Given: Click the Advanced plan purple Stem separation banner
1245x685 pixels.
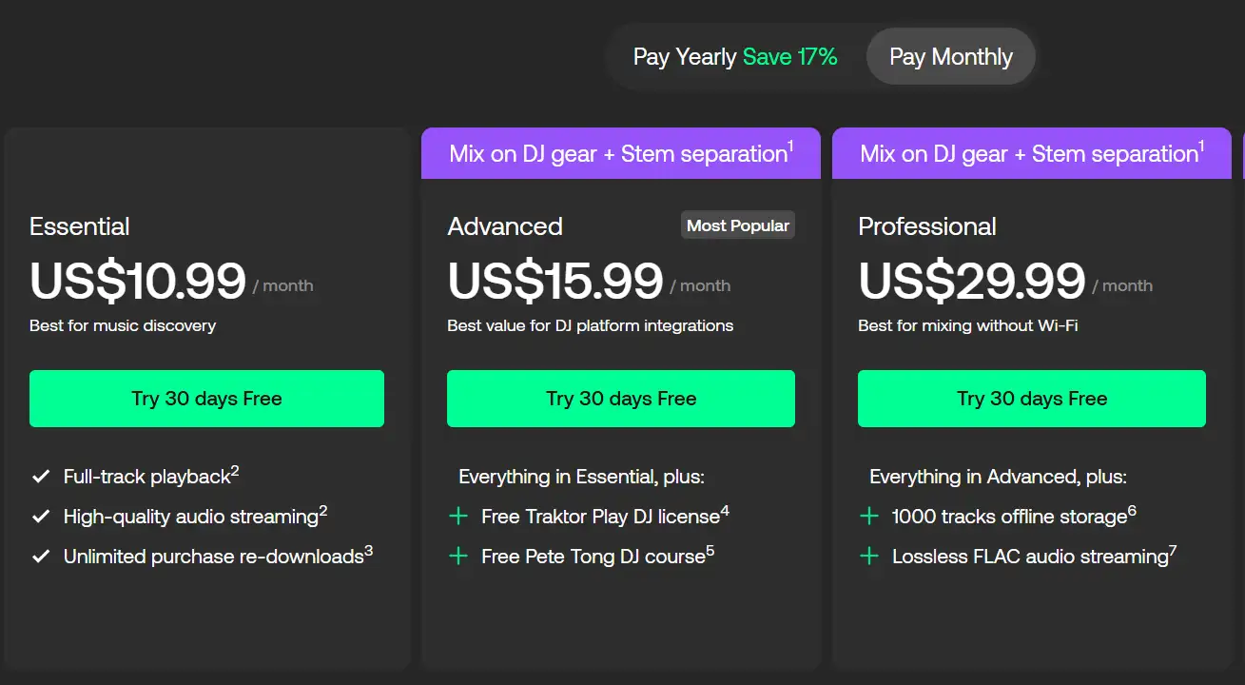Looking at the screenshot, I should click(620, 153).
